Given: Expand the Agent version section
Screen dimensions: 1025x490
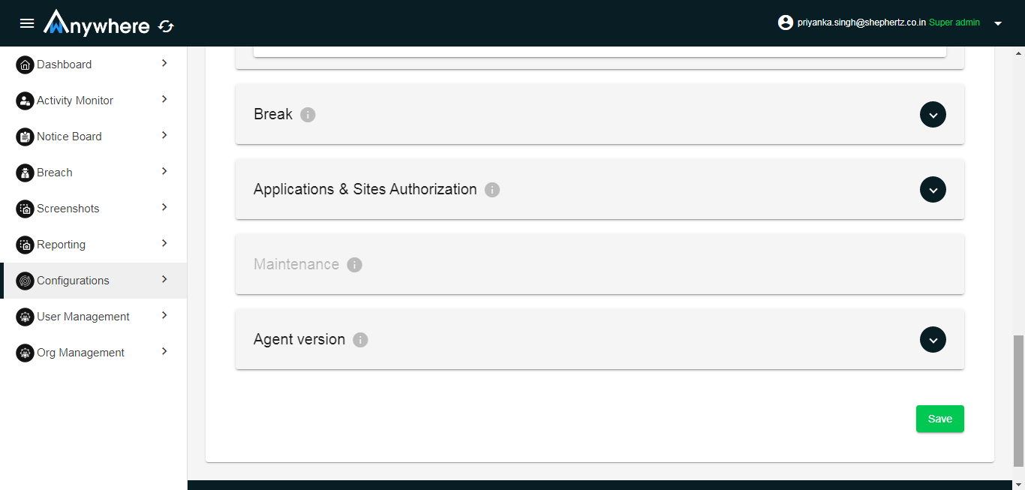Looking at the screenshot, I should tap(933, 340).
